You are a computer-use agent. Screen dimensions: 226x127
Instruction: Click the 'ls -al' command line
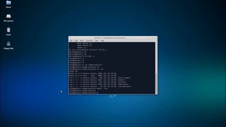pyautogui.click(x=86, y=69)
